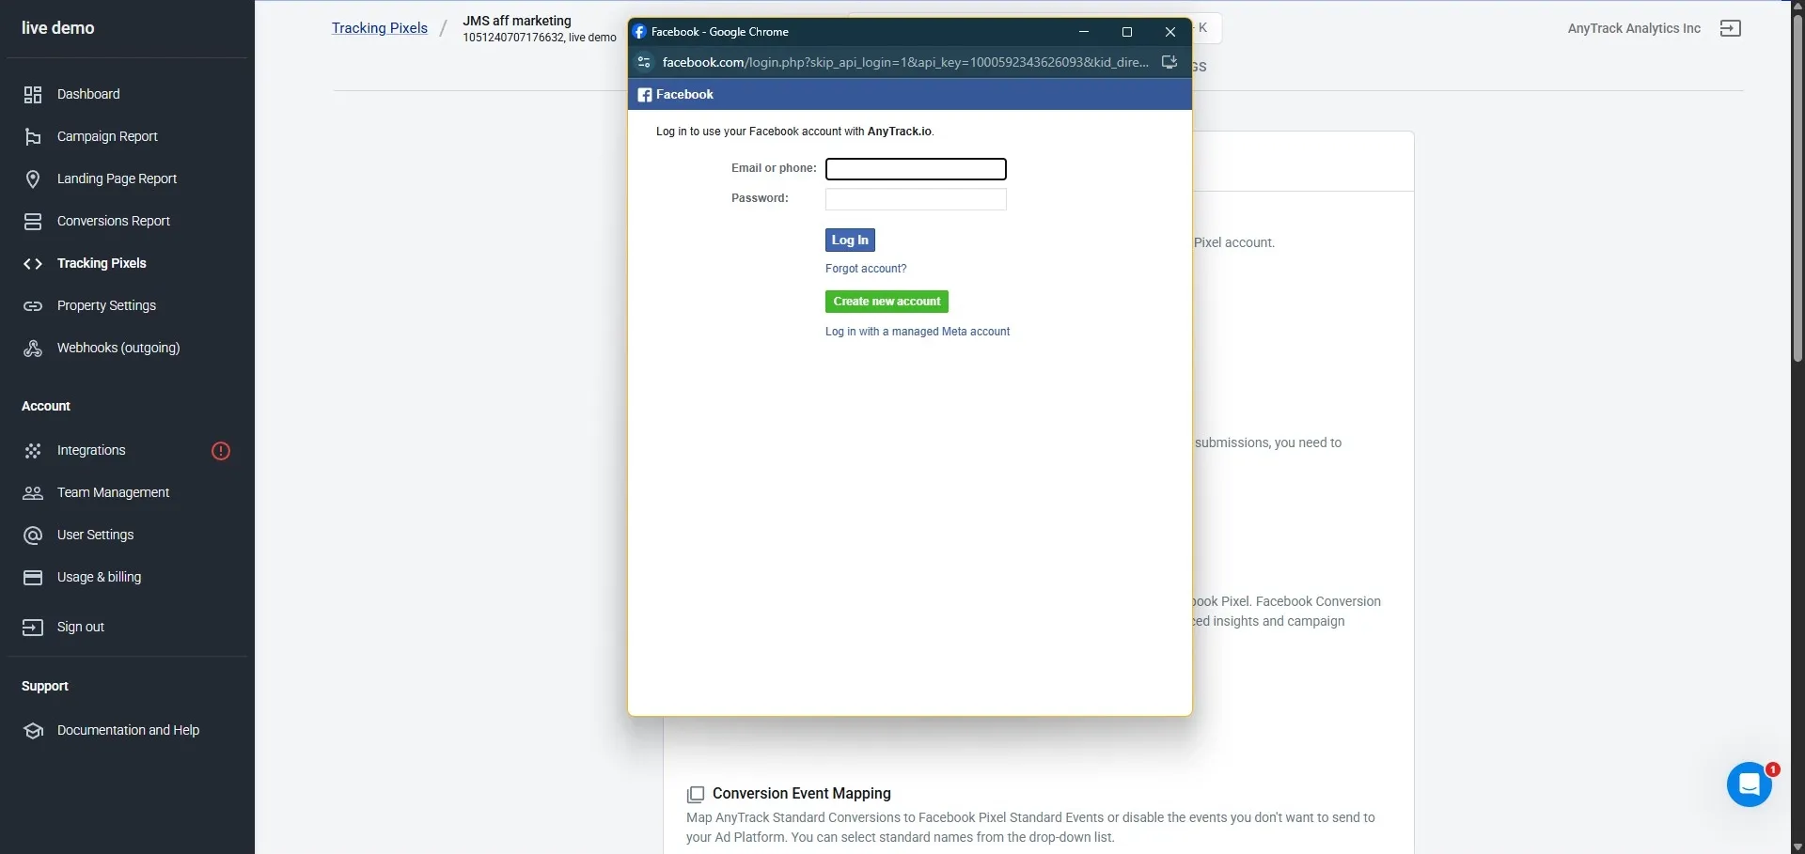Click Sign out in the sidebar
The height and width of the screenshot is (854, 1805).
tap(81, 627)
